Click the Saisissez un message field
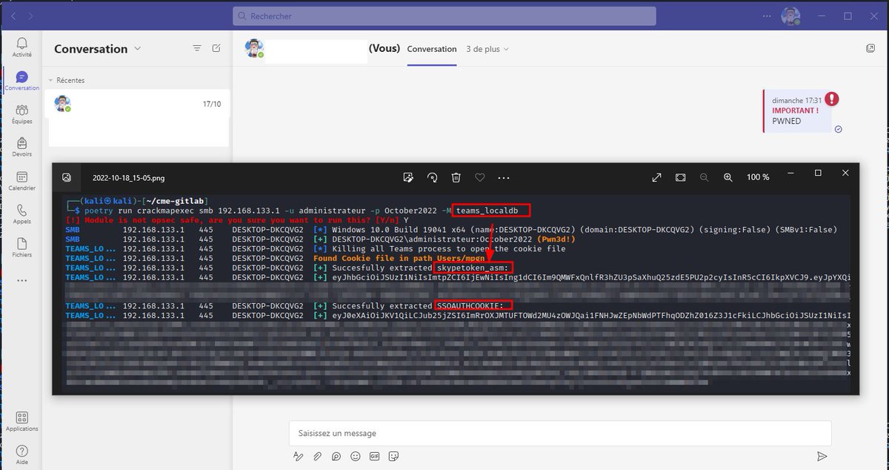The width and height of the screenshot is (889, 470). pyautogui.click(x=560, y=433)
